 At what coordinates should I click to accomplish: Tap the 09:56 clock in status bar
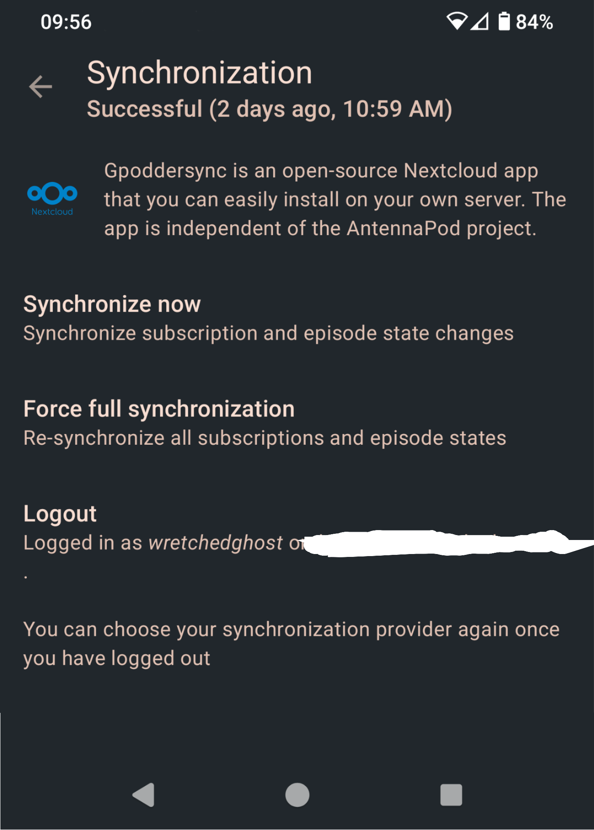[66, 22]
